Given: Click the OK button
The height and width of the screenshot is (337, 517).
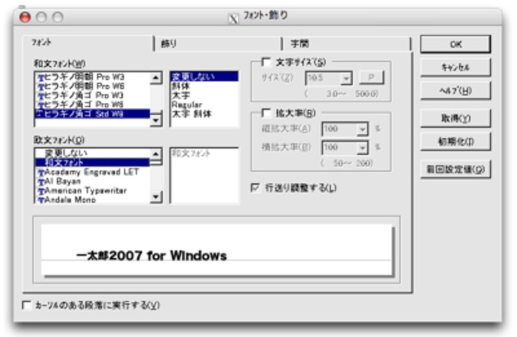Looking at the screenshot, I should click(x=456, y=44).
